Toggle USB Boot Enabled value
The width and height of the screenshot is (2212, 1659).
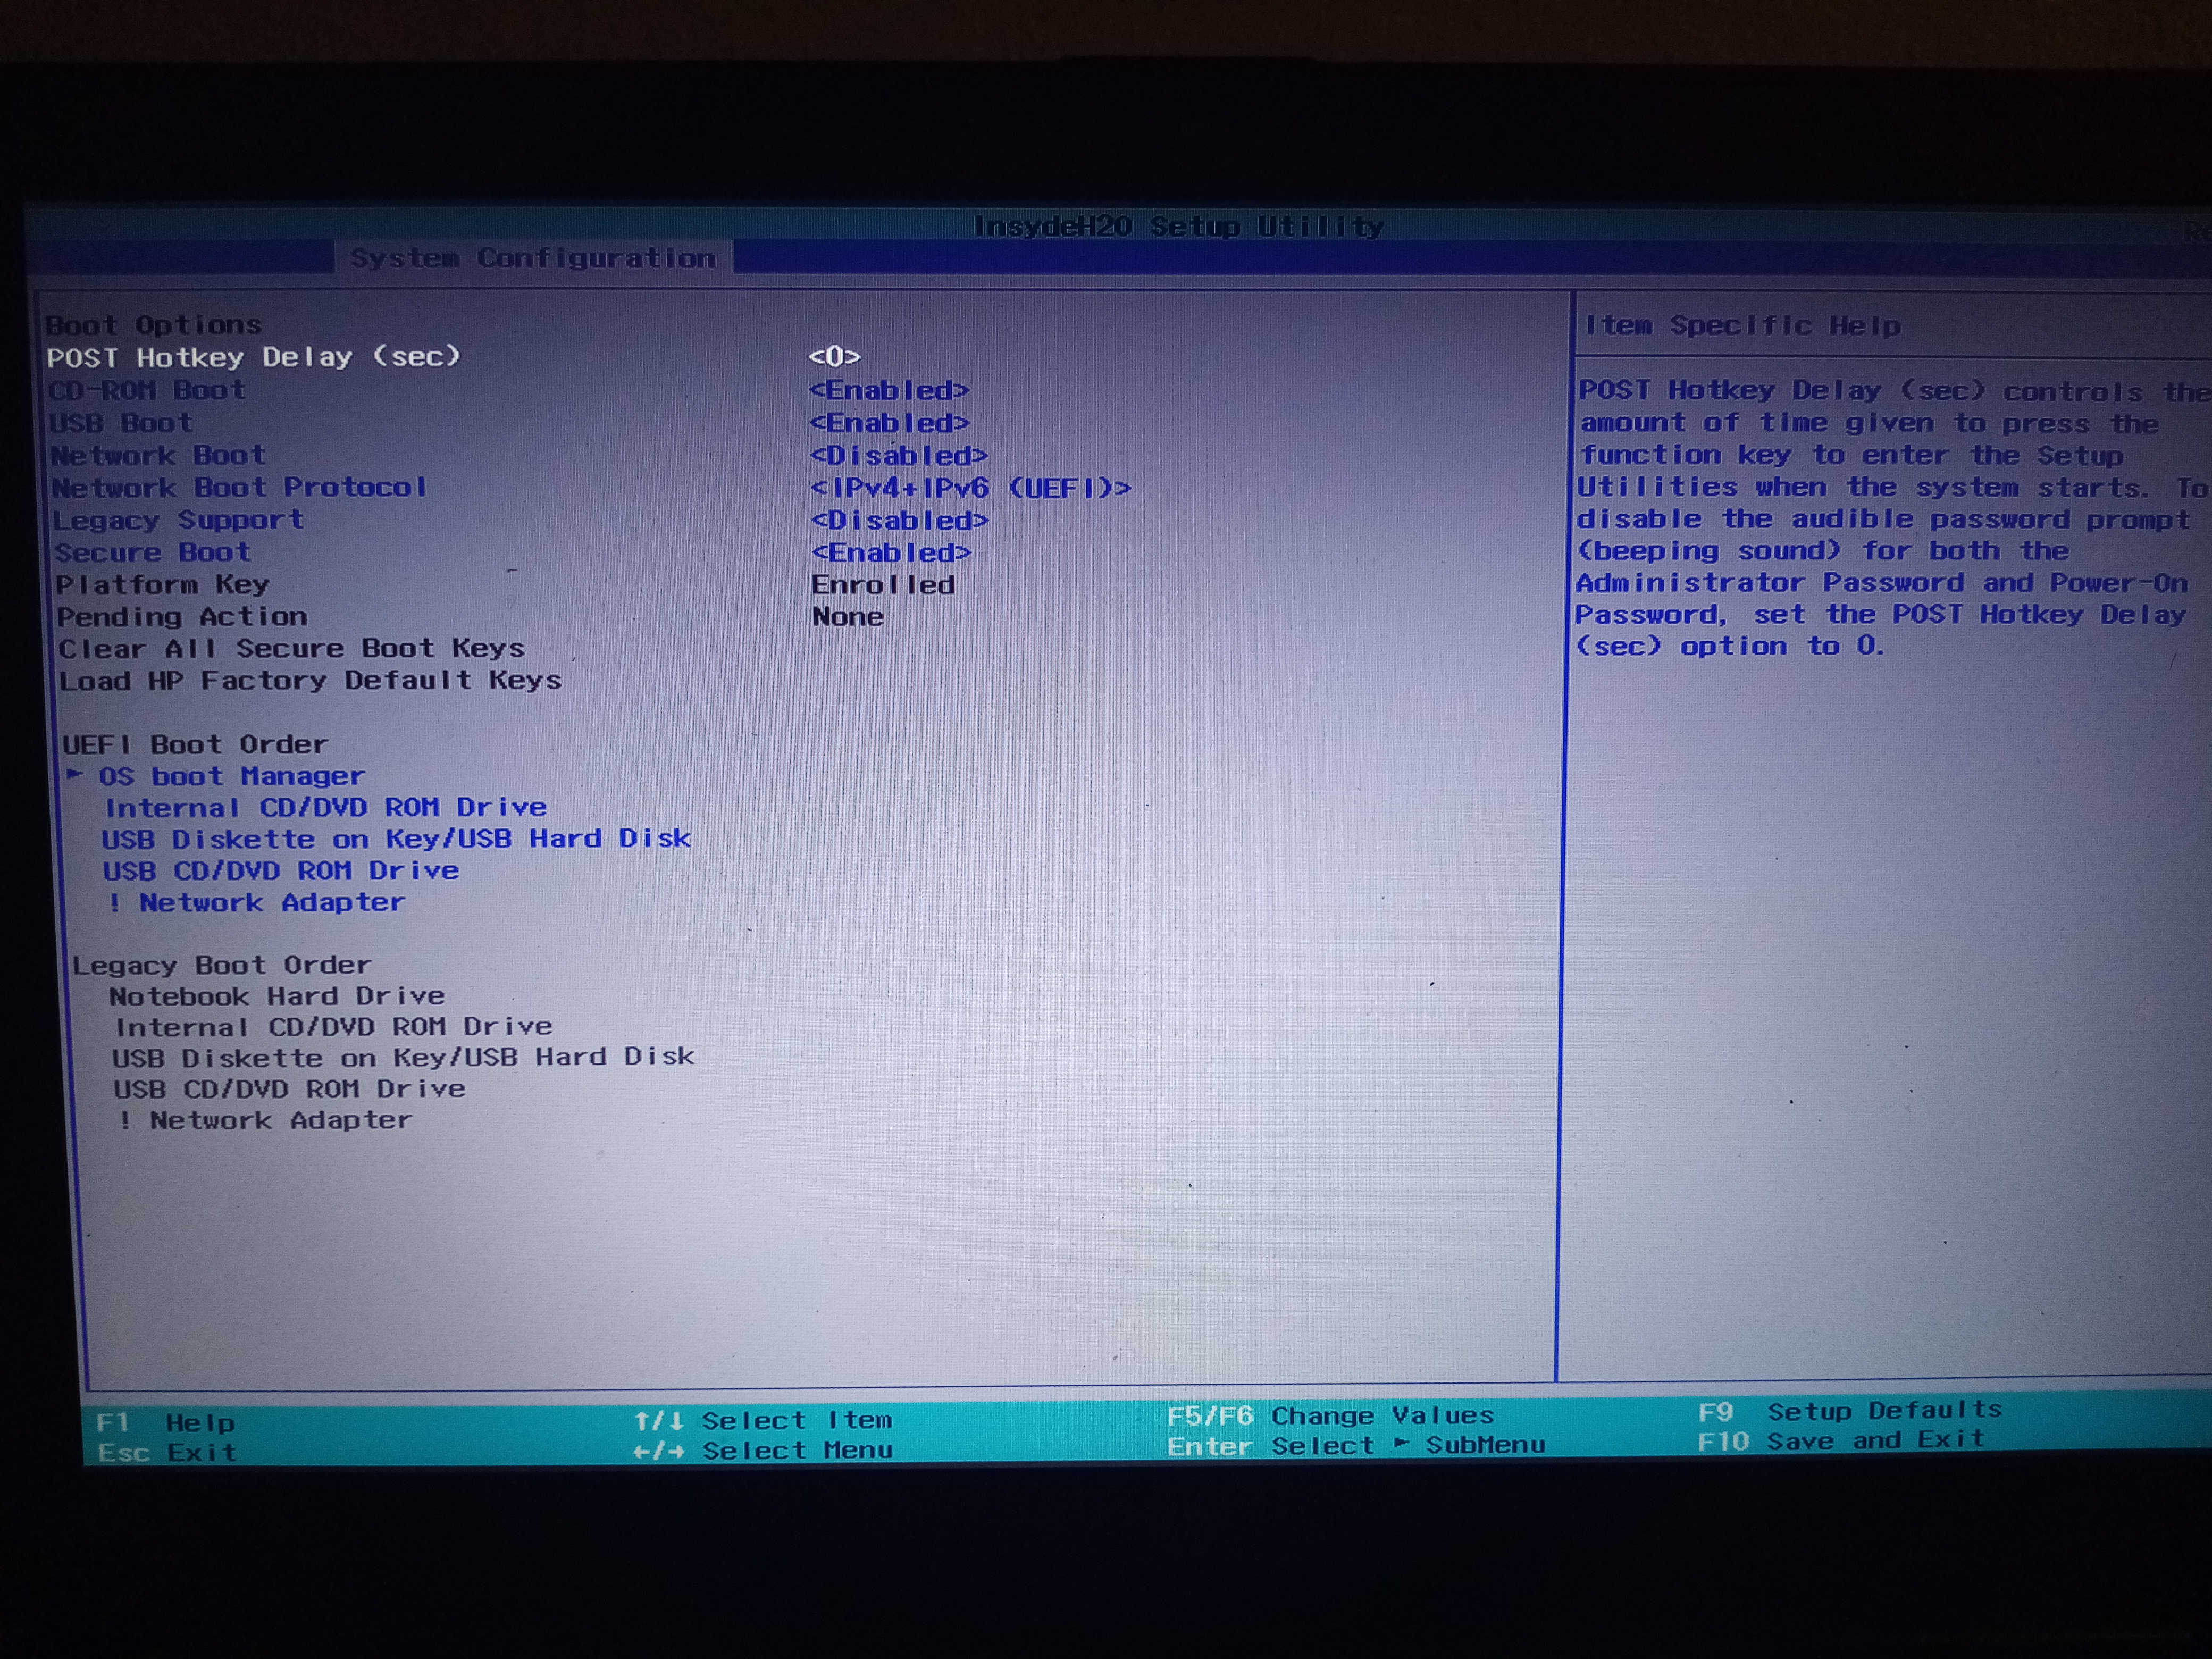[x=889, y=423]
